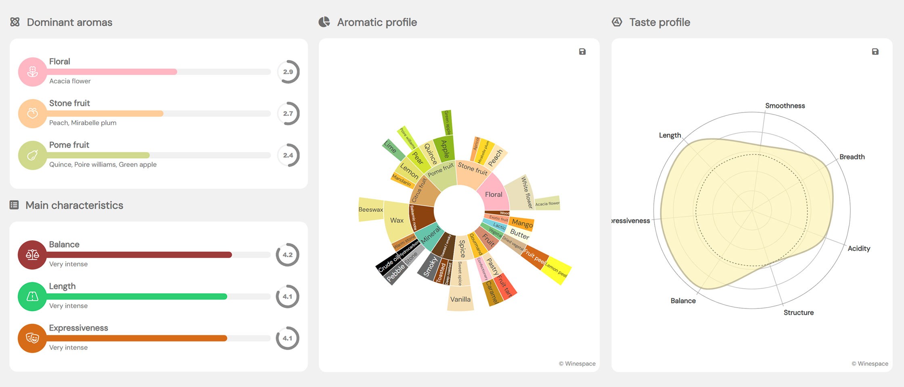The image size is (904, 387).
Task: Click the 2.7 Stone fruit score gauge
Action: tap(288, 114)
